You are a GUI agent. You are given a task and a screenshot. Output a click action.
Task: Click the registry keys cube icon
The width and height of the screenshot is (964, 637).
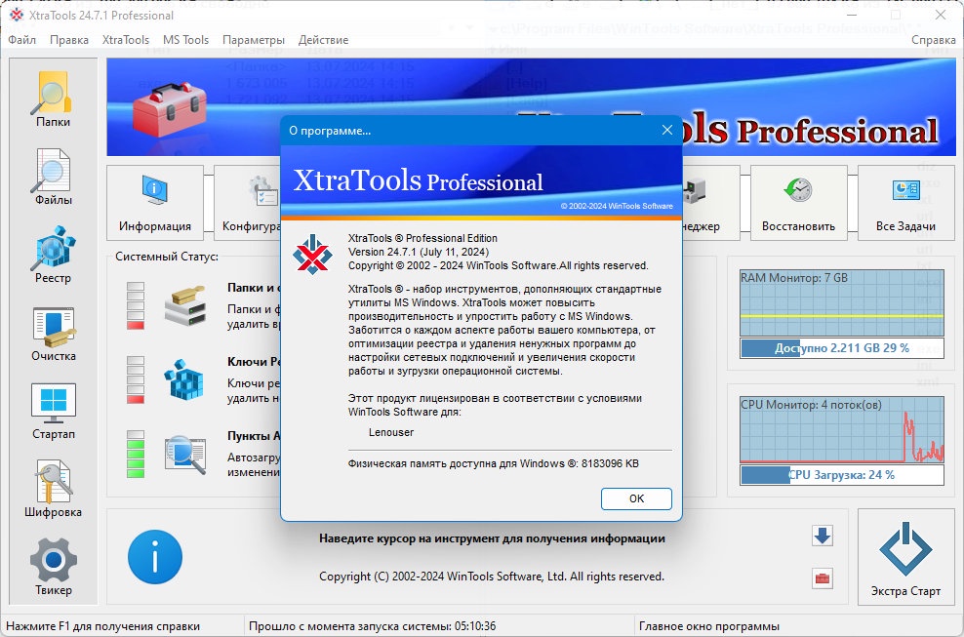point(183,379)
